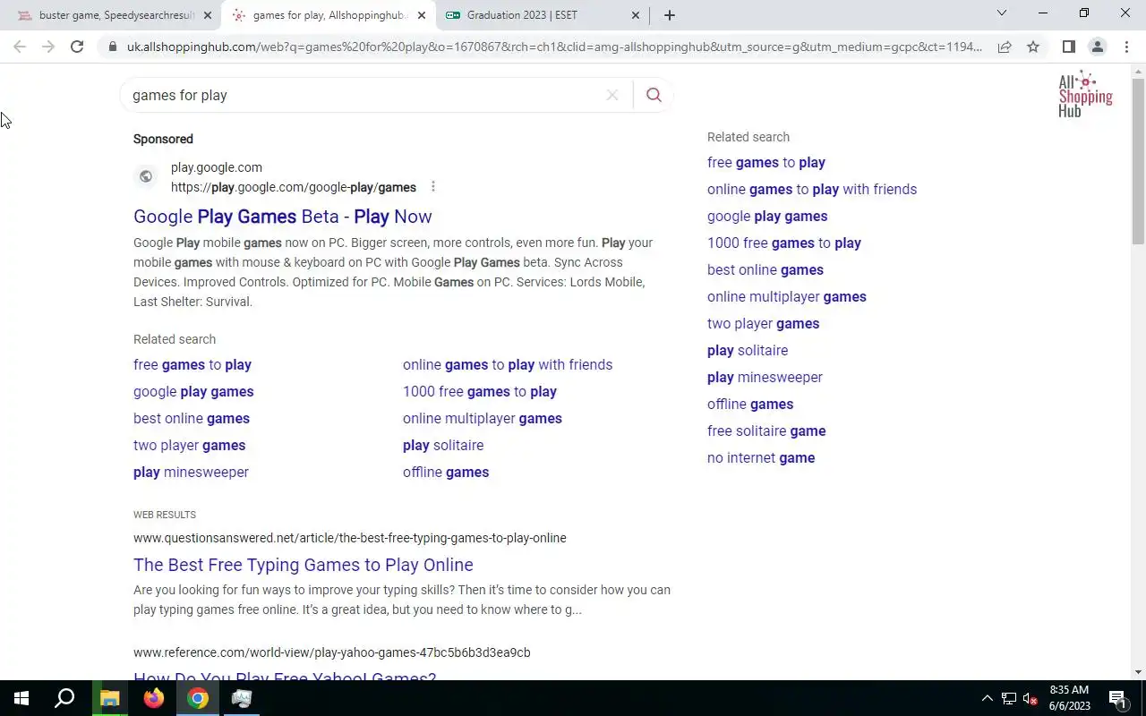This screenshot has height=716, width=1146.
Task: Open the notification center icon
Action: [1118, 698]
